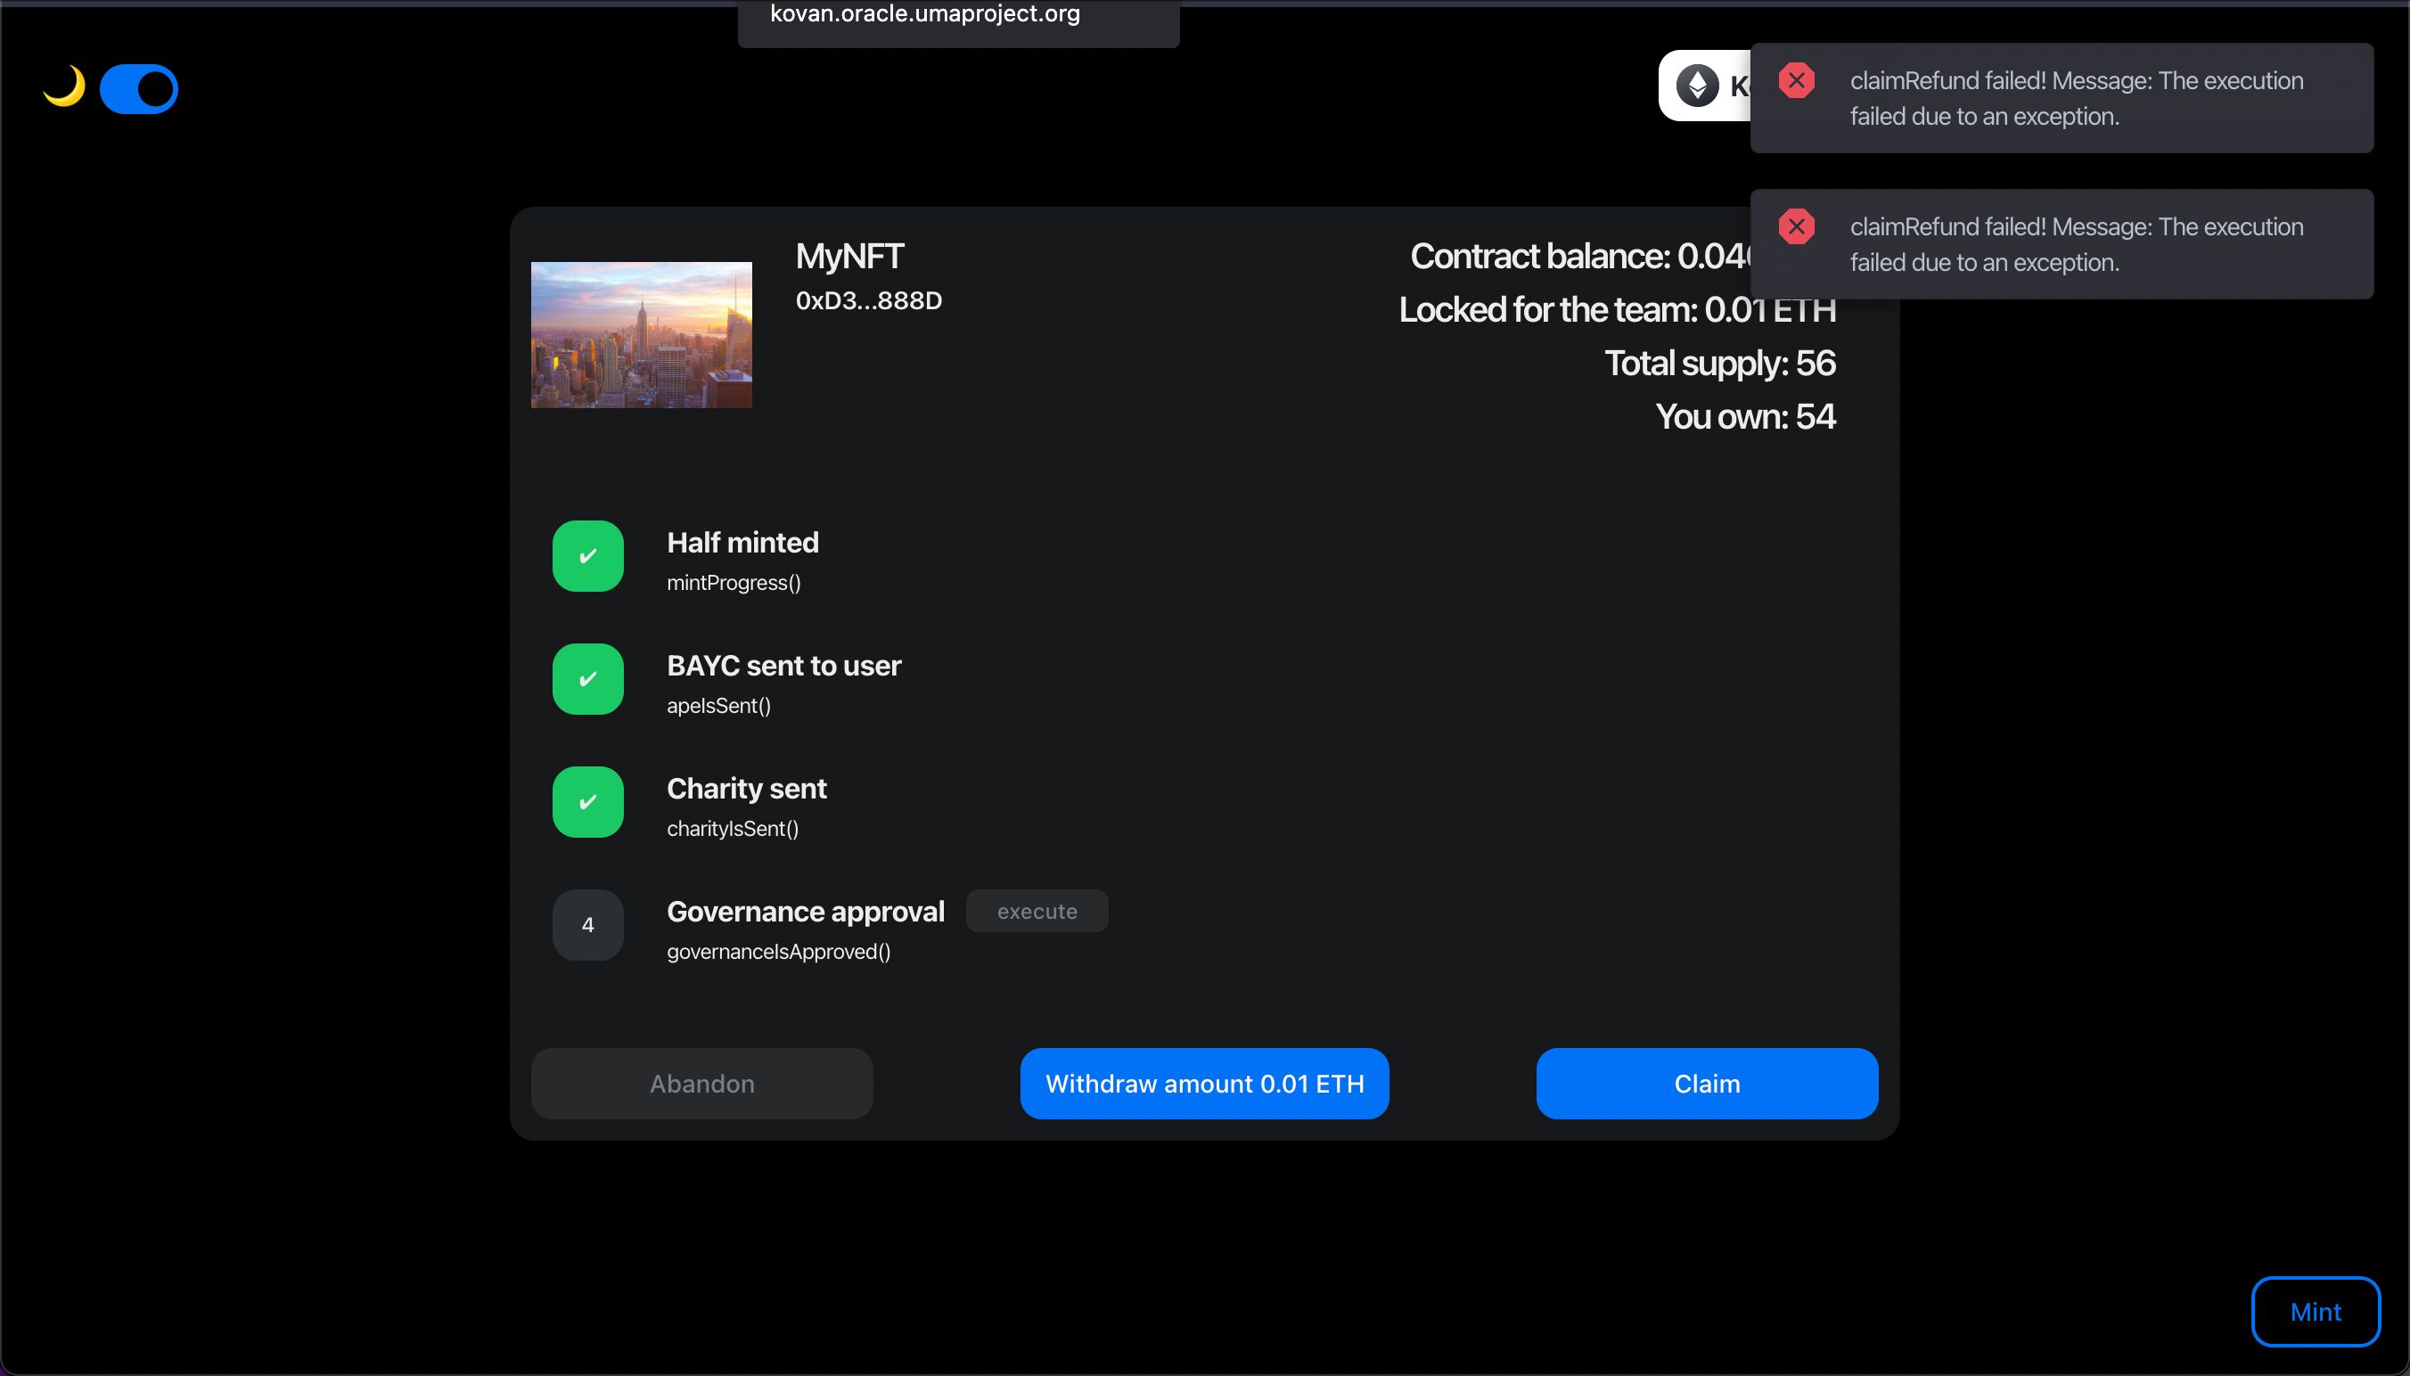Click the Ethereum network icon
The image size is (2410, 1376).
tap(1697, 86)
